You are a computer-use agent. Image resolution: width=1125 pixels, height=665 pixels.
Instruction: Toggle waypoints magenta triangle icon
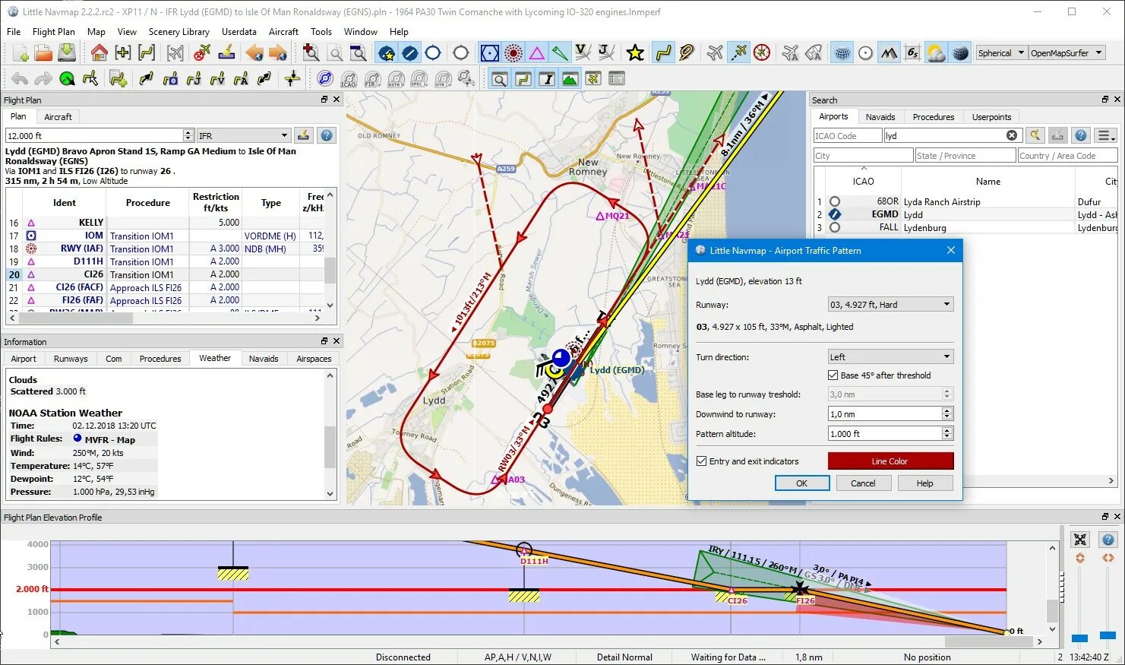coord(537,53)
